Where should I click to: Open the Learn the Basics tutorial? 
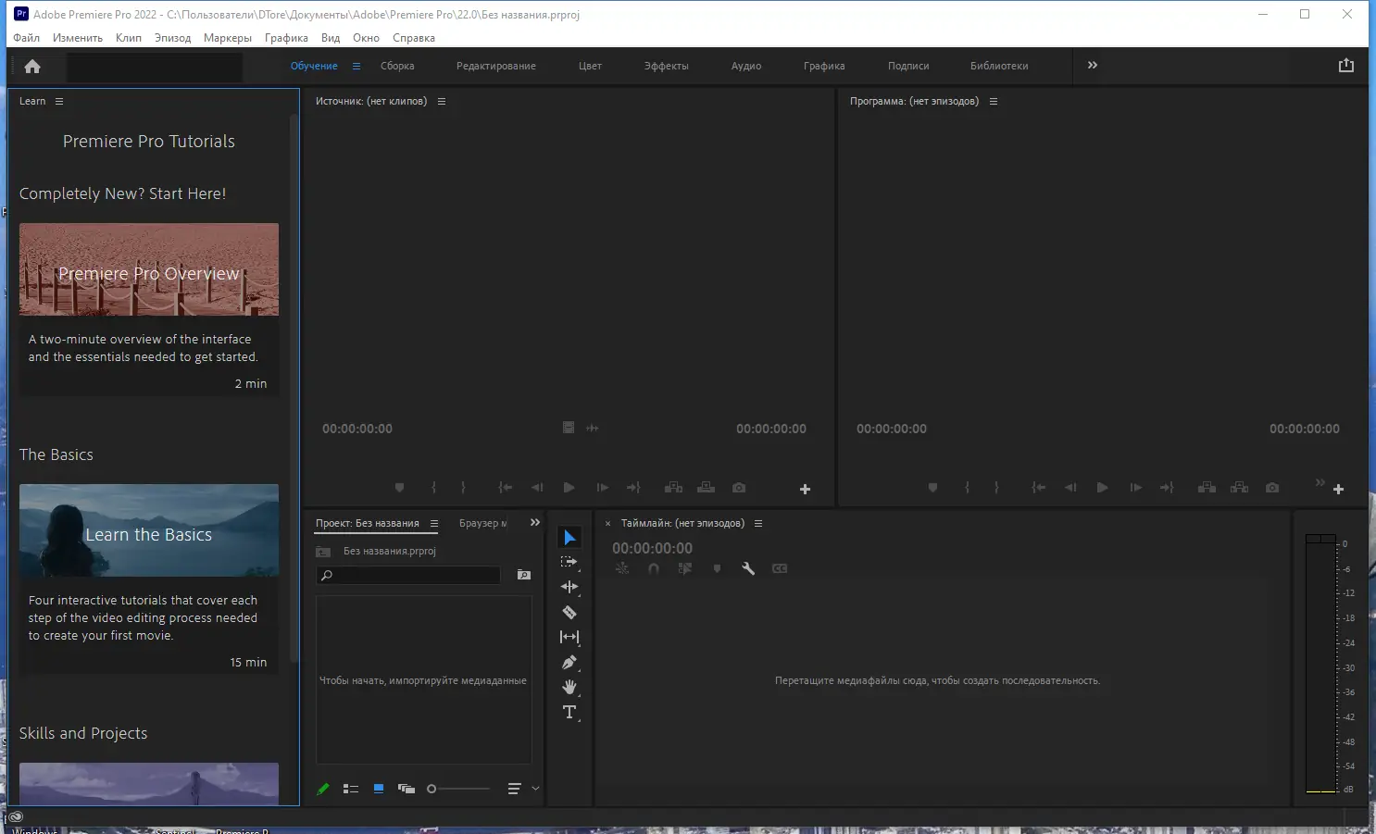[x=148, y=530]
